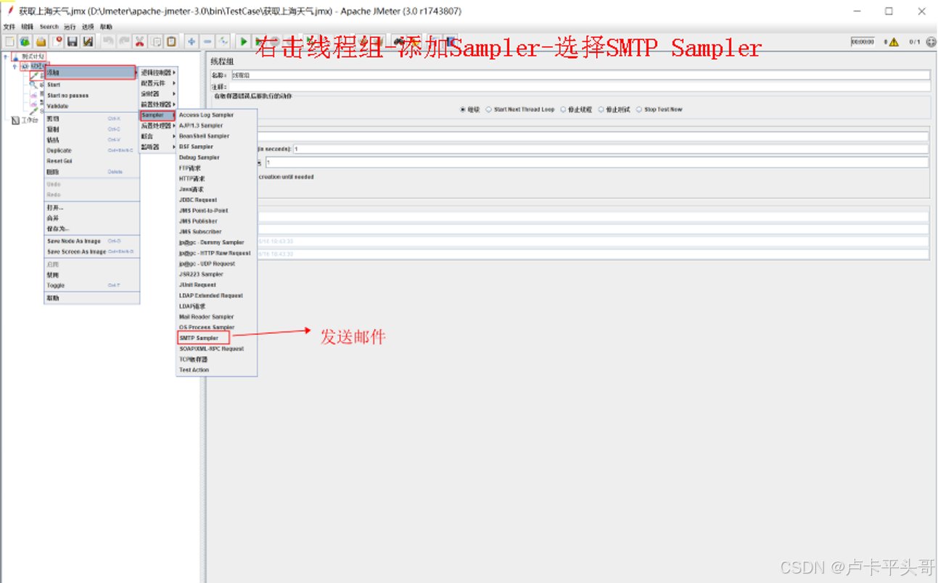938x583 pixels.
Task: Select the 继续 Continue radio button
Action: [x=463, y=109]
